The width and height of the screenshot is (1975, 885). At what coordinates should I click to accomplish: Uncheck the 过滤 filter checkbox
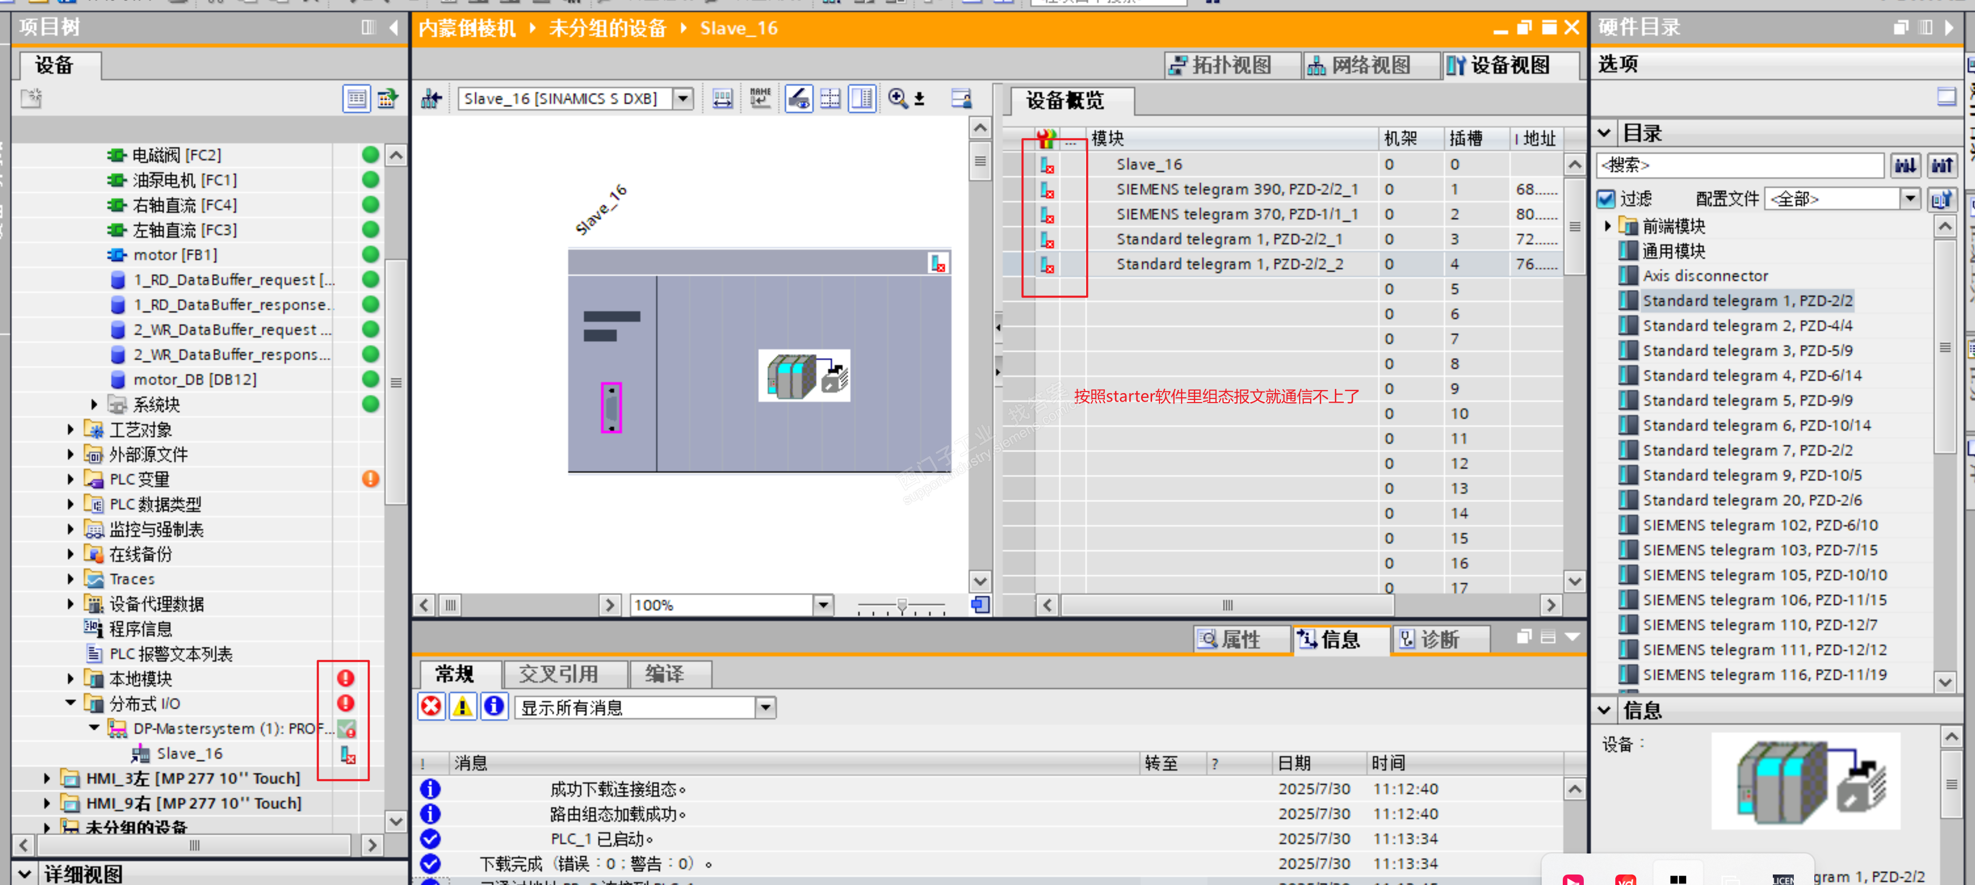1606,199
